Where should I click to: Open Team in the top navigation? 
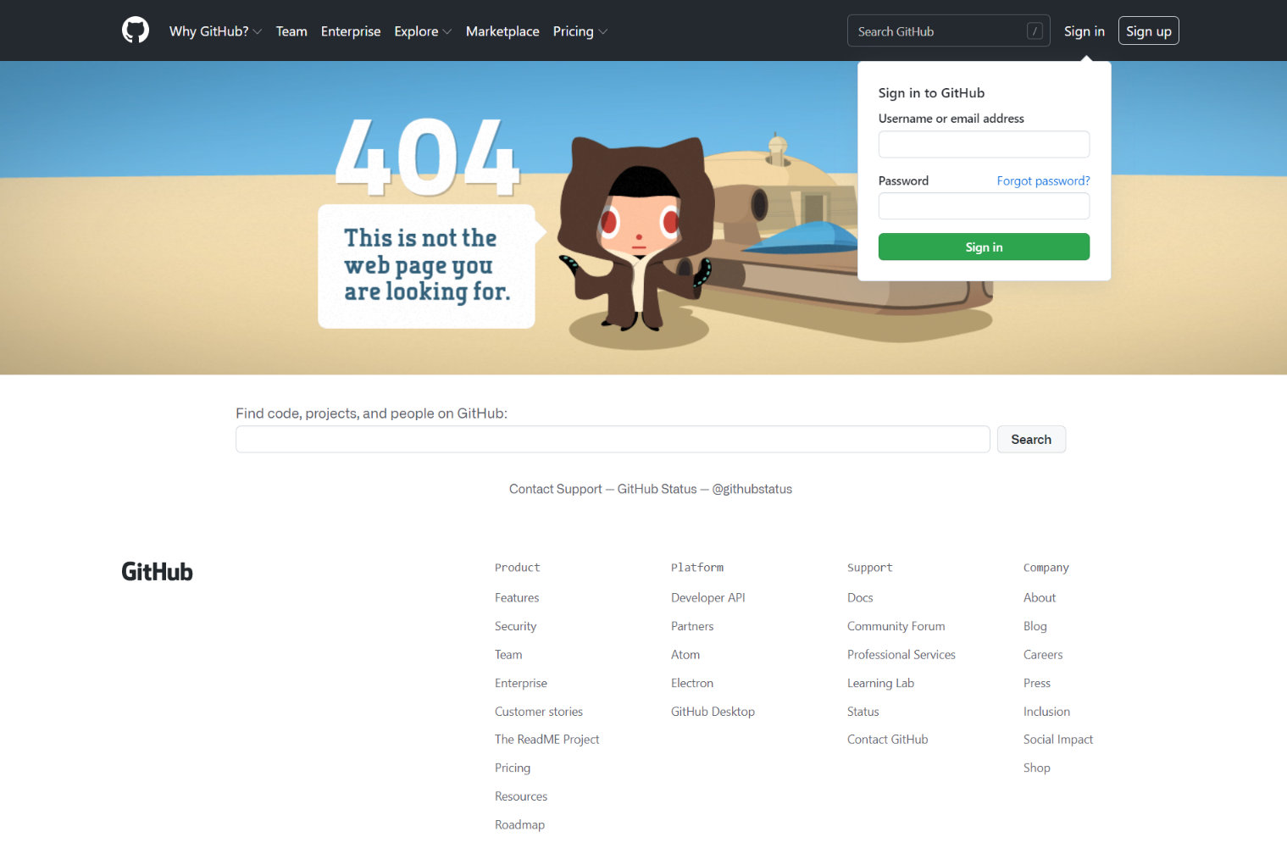[x=291, y=31]
